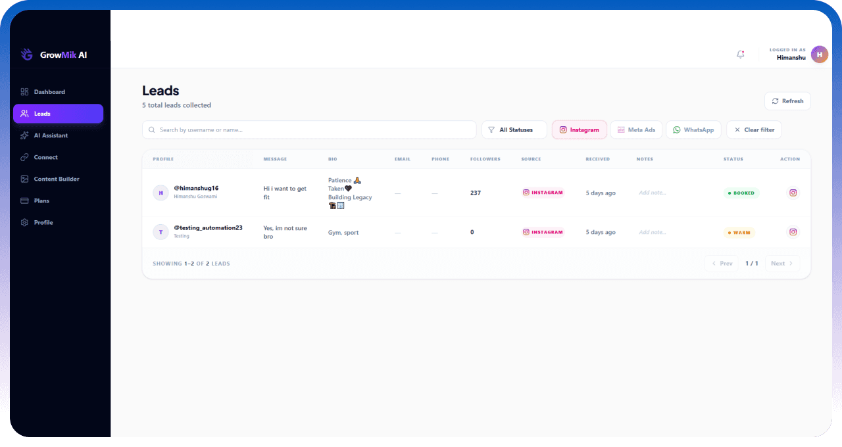Click the '5 total leads collected' text

pyautogui.click(x=177, y=105)
